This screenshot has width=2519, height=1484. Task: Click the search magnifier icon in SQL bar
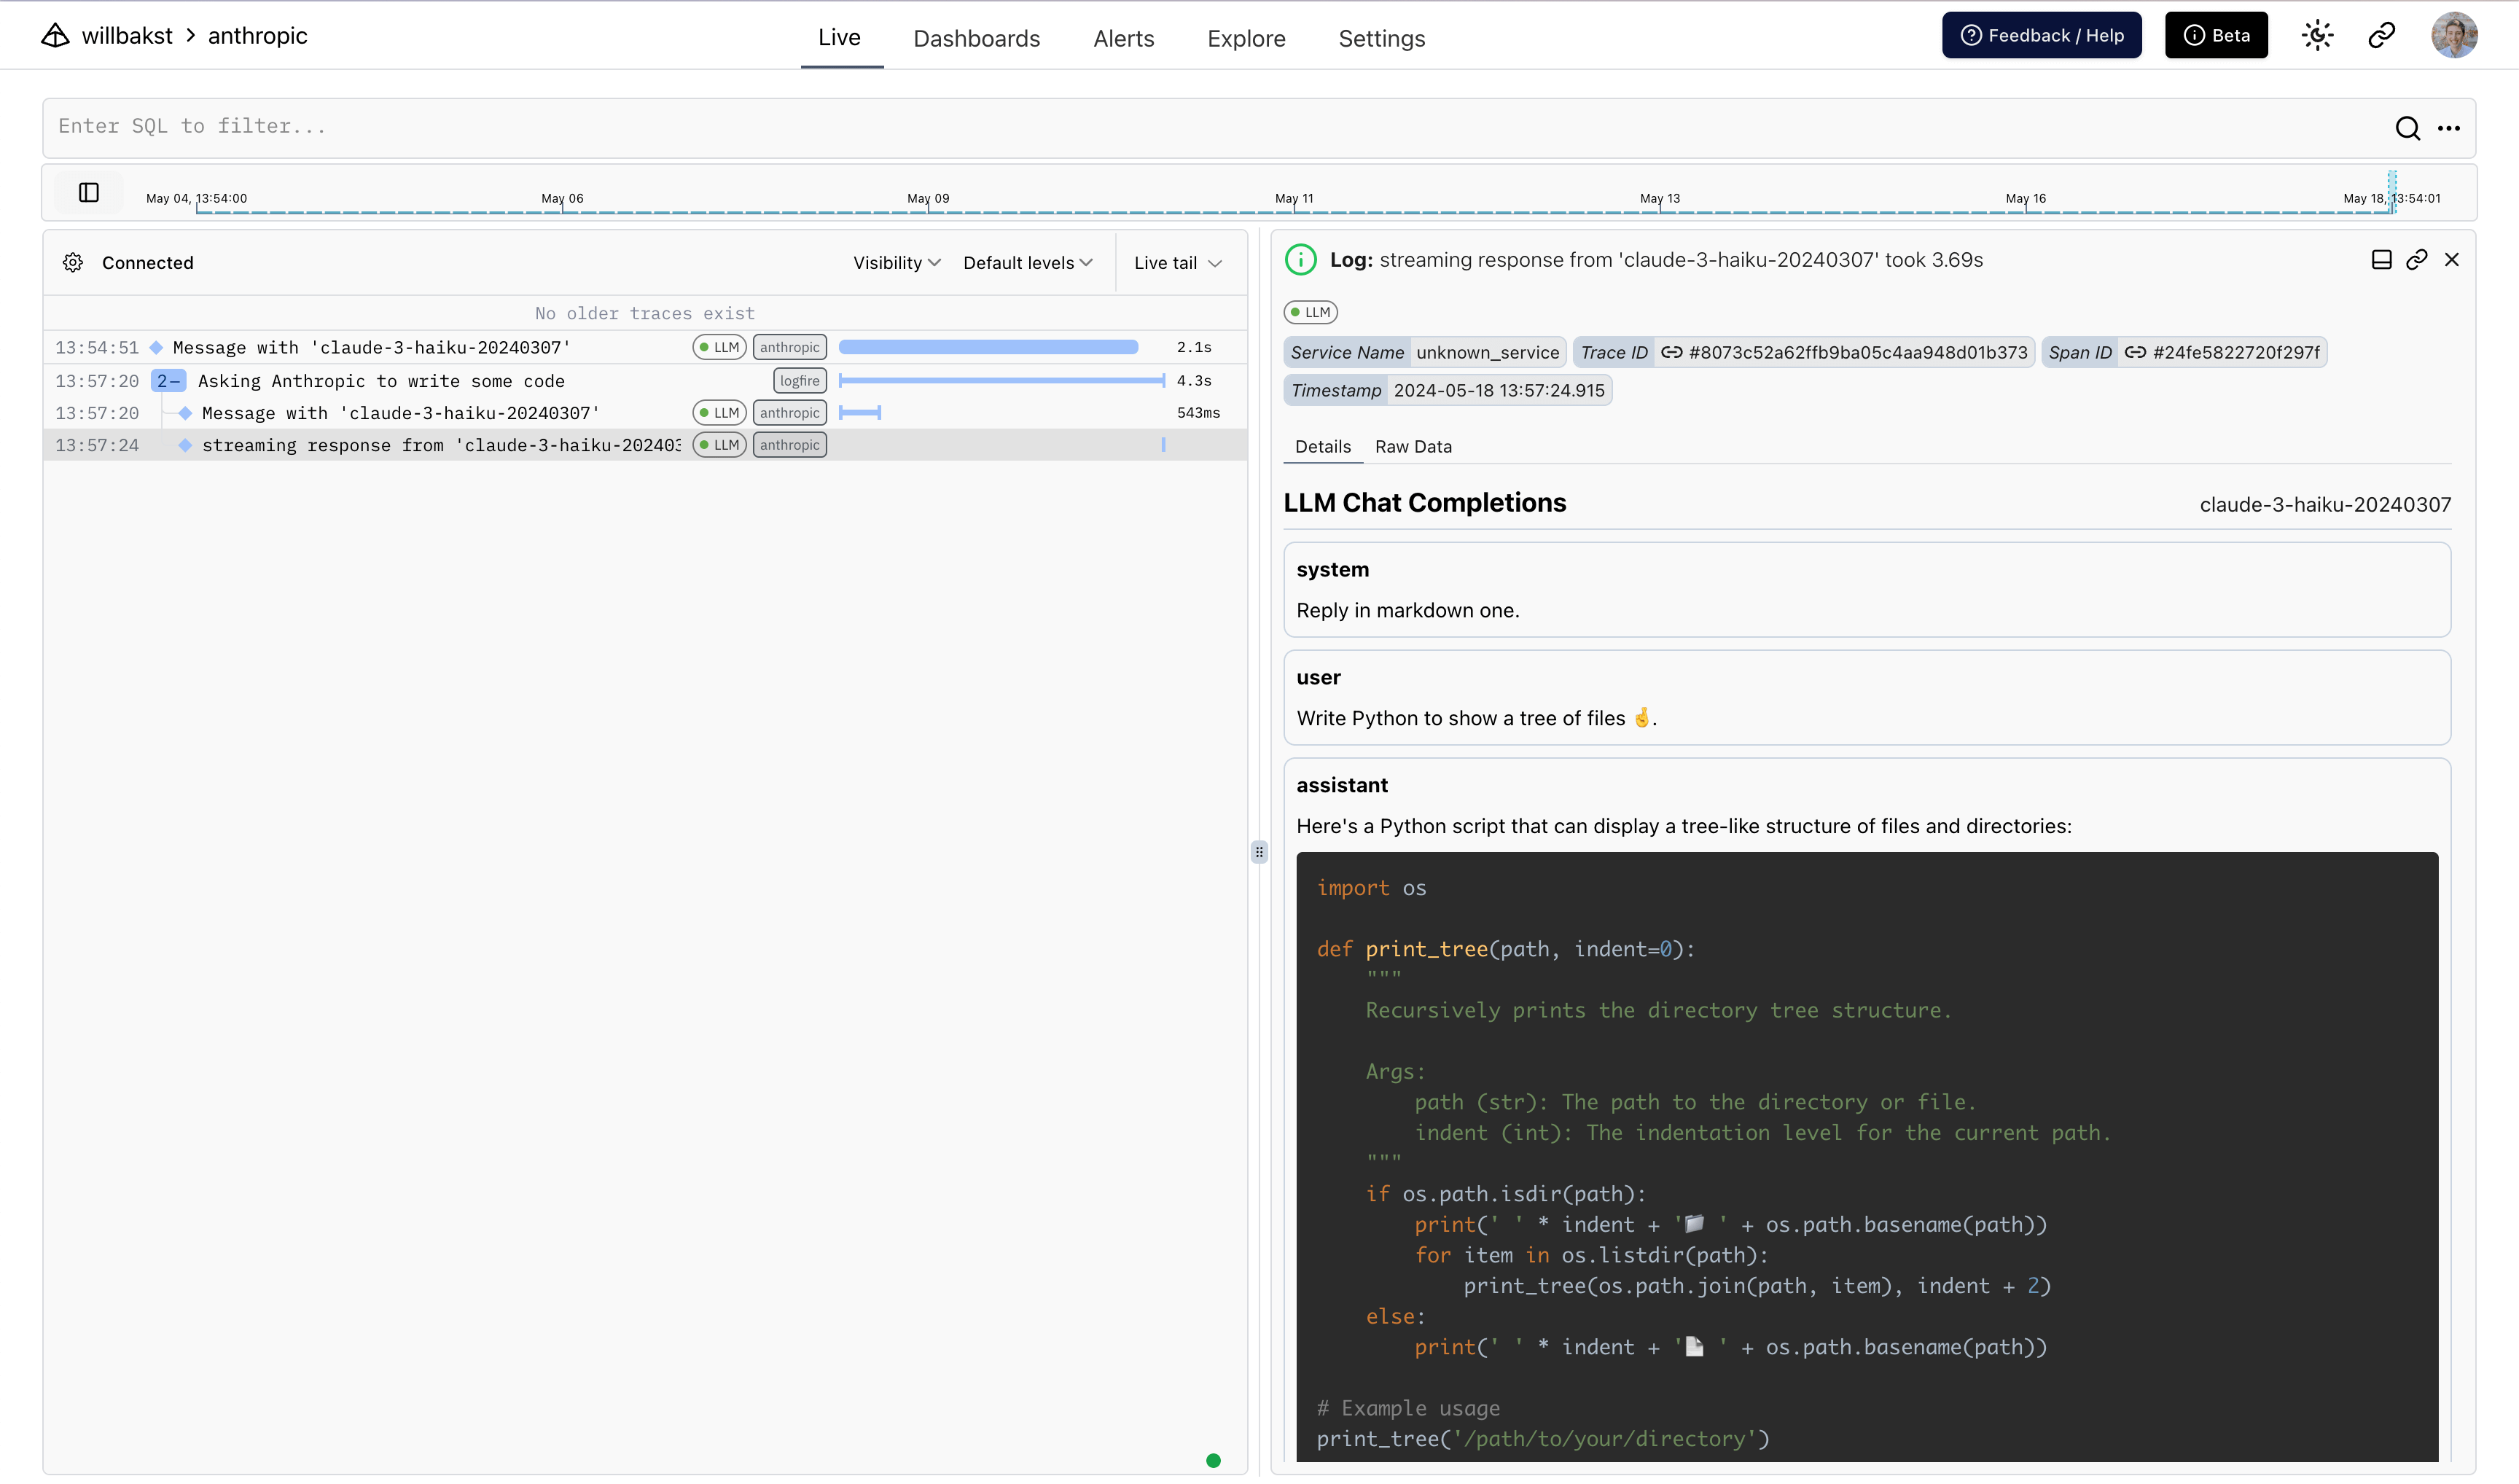click(2407, 128)
